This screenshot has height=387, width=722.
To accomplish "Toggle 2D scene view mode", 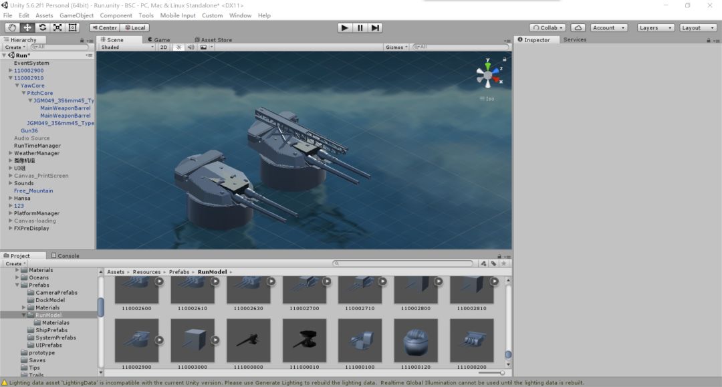I will point(164,47).
